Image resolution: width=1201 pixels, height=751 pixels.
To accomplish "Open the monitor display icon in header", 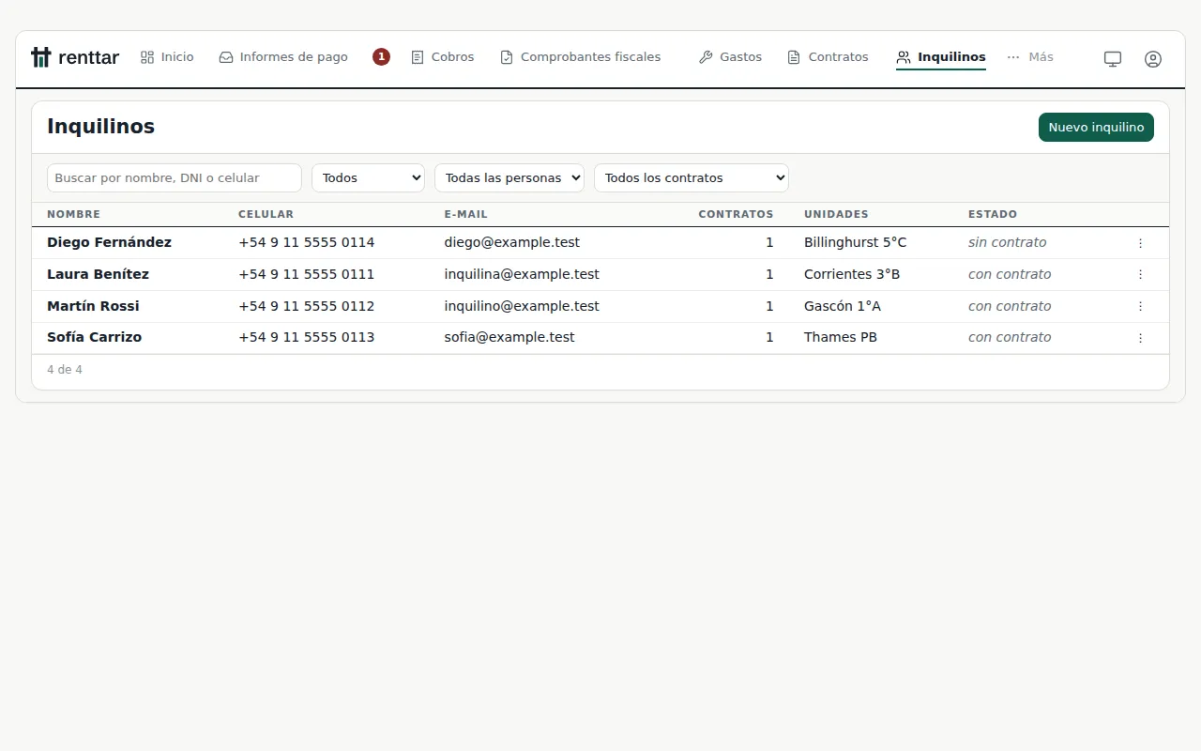I will [x=1113, y=58].
